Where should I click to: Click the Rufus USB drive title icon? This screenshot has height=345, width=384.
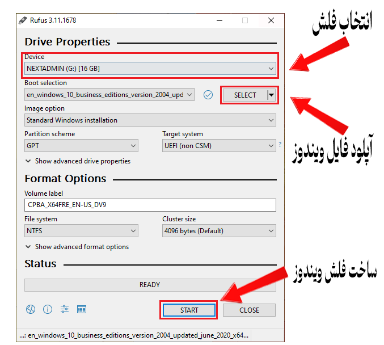pos(23,20)
